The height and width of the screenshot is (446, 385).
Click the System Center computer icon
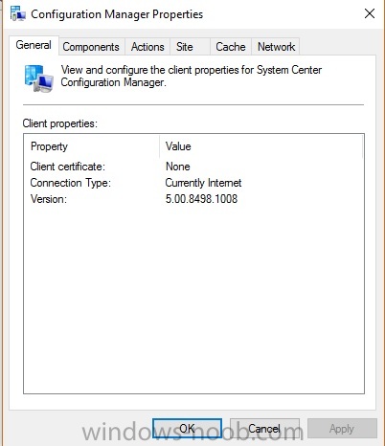pos(39,78)
